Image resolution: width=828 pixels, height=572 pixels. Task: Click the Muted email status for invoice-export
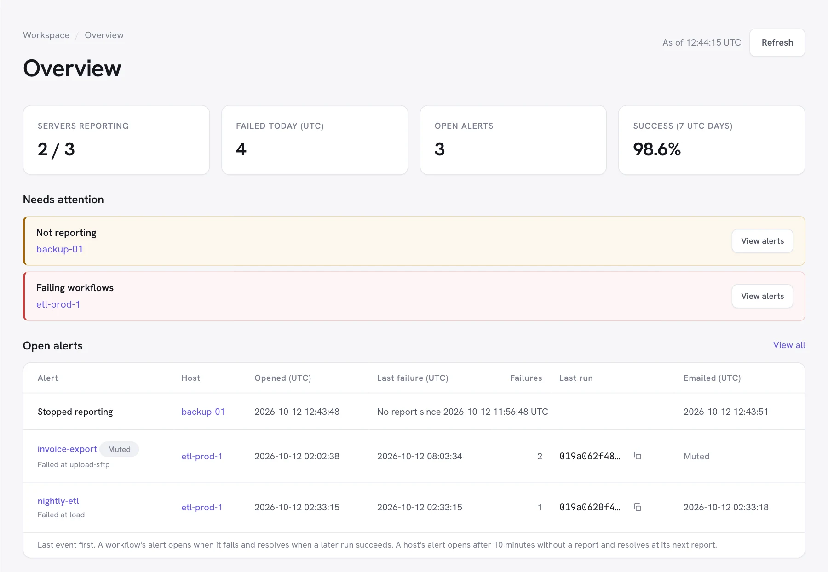[696, 456]
